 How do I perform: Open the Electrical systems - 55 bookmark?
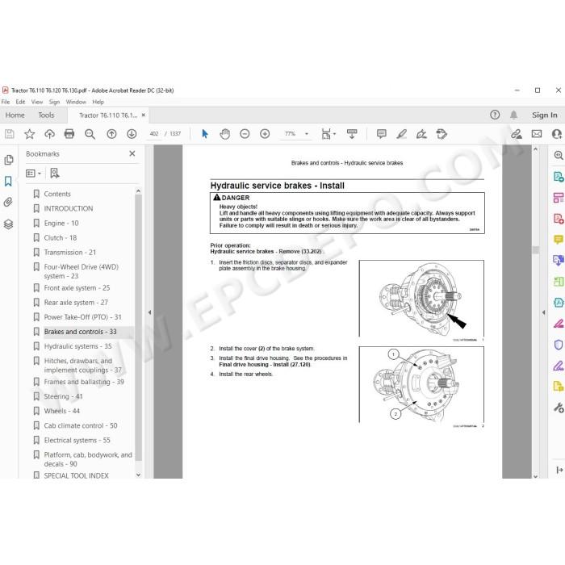click(x=77, y=441)
